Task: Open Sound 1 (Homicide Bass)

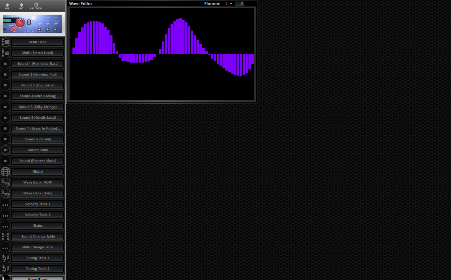Action: (x=37, y=64)
